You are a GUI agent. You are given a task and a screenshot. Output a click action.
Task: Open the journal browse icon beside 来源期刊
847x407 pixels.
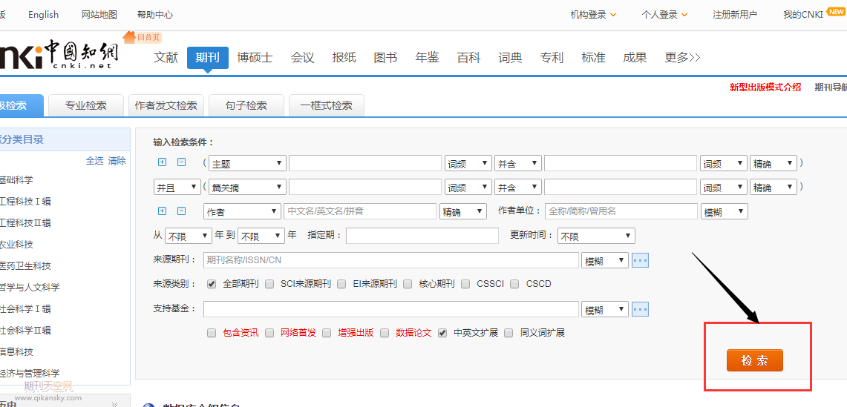coord(640,260)
